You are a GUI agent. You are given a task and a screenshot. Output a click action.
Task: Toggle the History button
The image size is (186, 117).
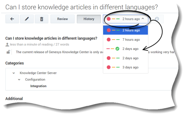pyautogui.click(x=89, y=19)
